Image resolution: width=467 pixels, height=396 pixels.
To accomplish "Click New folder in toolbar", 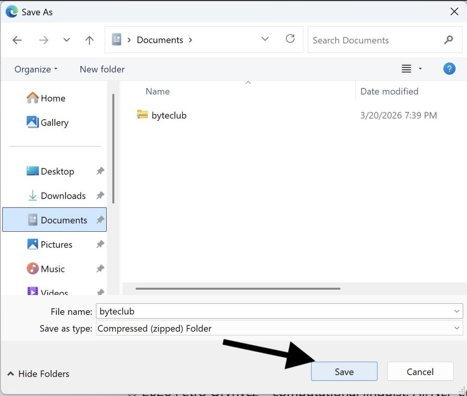I will [102, 69].
